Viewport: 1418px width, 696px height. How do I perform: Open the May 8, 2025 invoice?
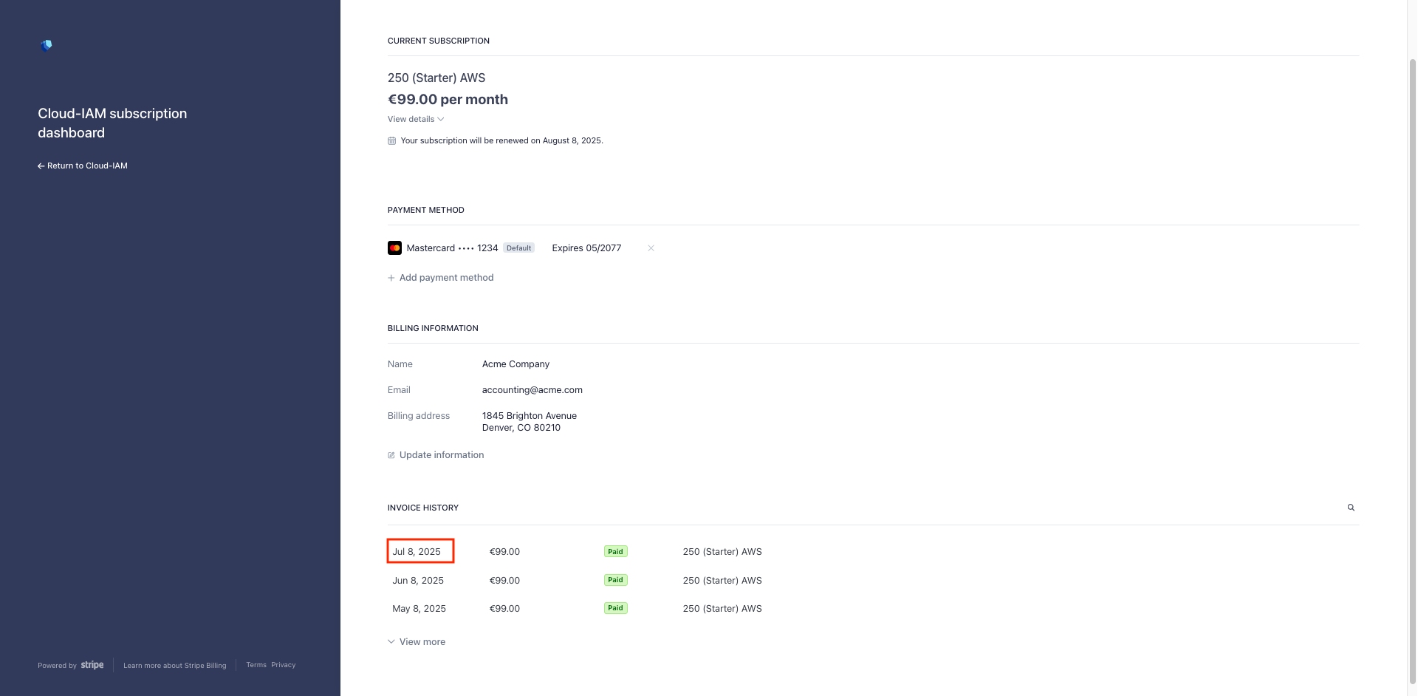419,609
